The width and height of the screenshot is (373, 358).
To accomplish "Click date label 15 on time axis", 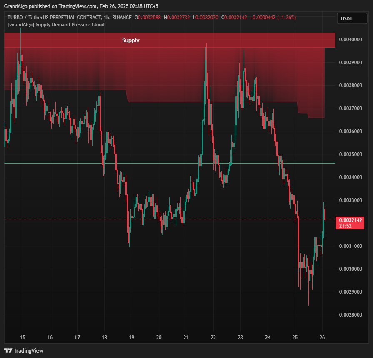I will tap(23, 337).
